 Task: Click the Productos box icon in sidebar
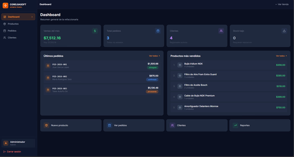click(5, 24)
